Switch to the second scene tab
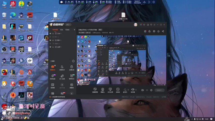The width and height of the screenshot is (215, 121). click(62, 30)
